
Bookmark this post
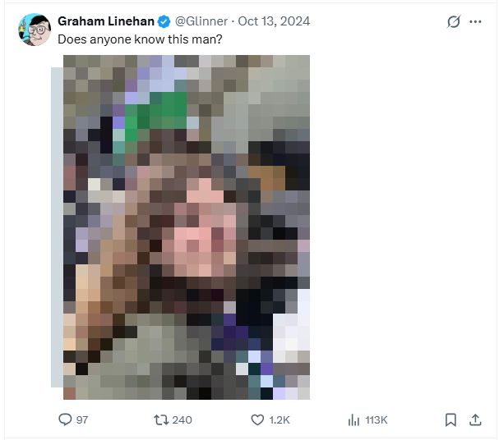pos(450,419)
